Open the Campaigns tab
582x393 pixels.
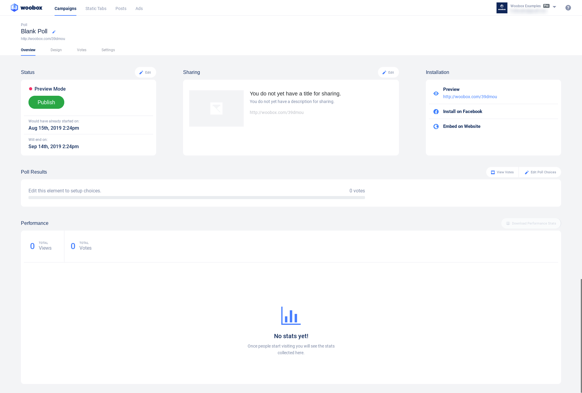(x=65, y=8)
